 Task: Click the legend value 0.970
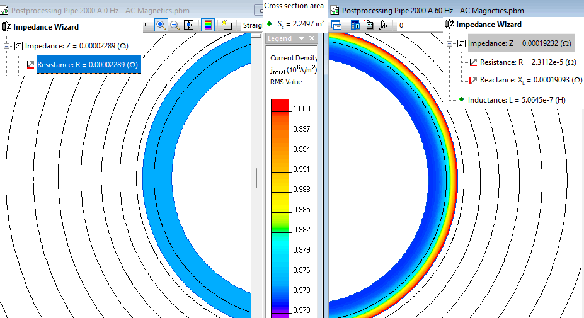[302, 310]
